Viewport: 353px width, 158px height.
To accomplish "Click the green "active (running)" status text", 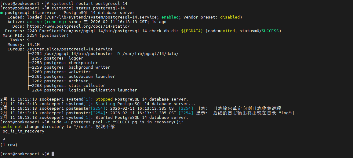I will tap(46, 22).
